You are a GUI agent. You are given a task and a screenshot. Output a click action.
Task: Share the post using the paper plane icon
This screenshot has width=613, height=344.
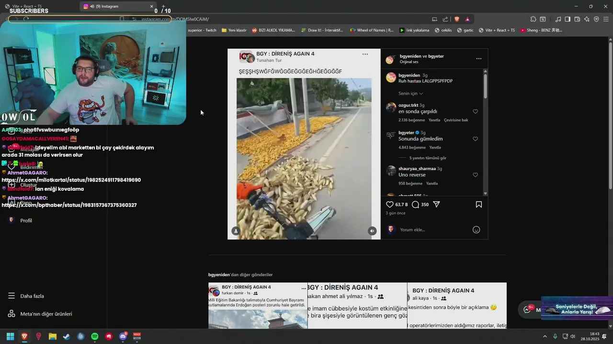[x=436, y=204]
